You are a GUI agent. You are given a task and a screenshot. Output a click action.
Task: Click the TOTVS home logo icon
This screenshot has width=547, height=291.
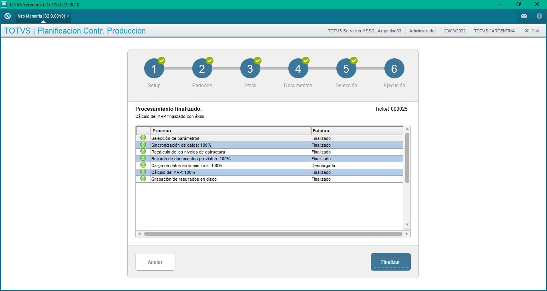click(x=7, y=16)
